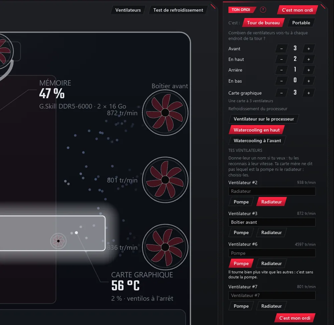Edit the Ventilateur #3 name field

[272, 222]
